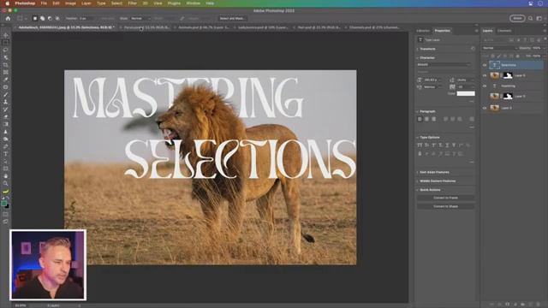
Task: Open the search icon at top right
Action: pyautogui.click(x=531, y=18)
